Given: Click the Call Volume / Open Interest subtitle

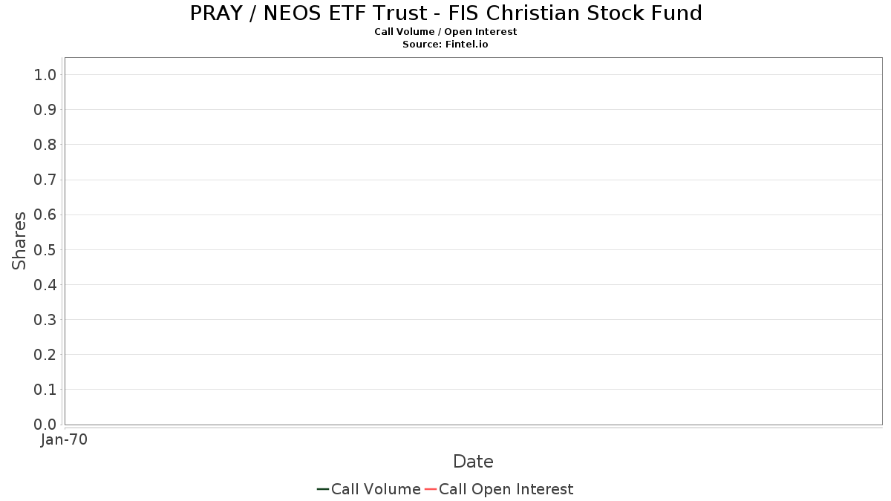Looking at the screenshot, I should [x=446, y=32].
